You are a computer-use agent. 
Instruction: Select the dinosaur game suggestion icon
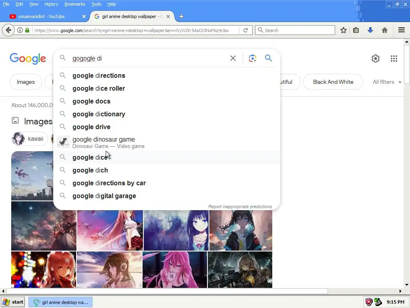[x=63, y=142]
